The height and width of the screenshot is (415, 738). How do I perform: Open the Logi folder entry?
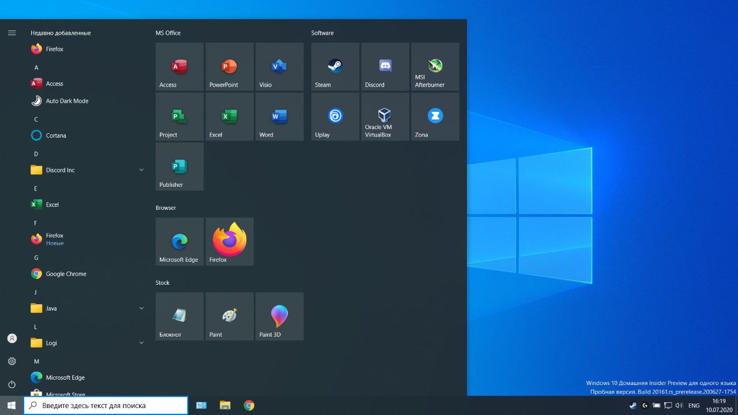pyautogui.click(x=86, y=343)
